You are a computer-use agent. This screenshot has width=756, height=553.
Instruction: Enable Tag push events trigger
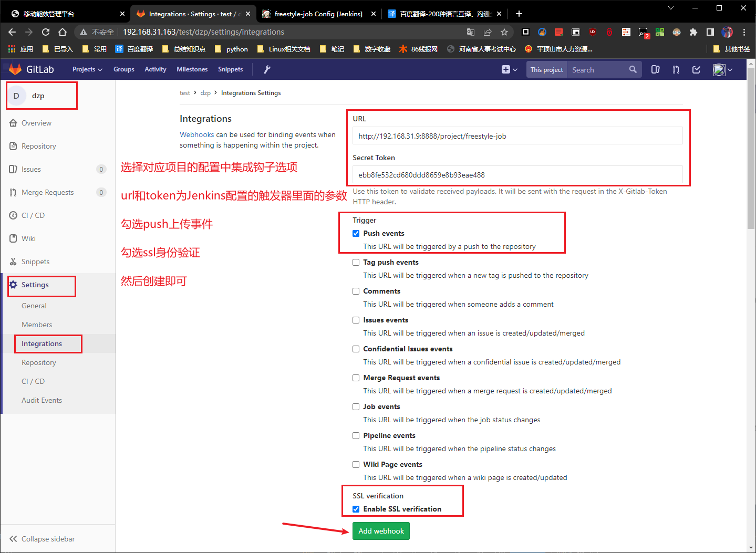coord(356,262)
